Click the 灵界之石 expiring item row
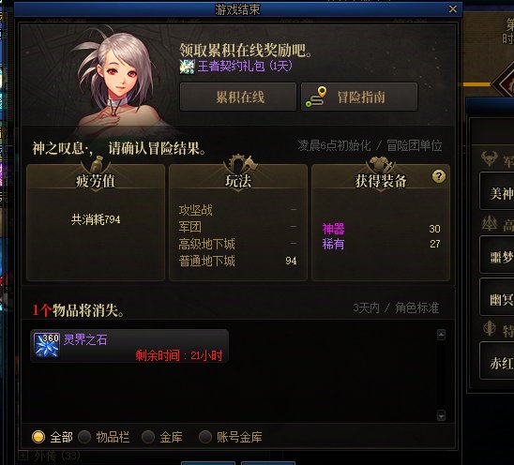This screenshot has width=514, height=465. (129, 346)
